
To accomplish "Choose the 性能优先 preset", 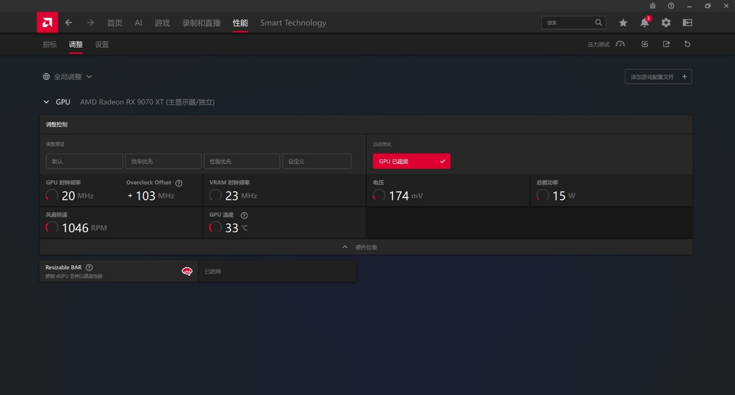I will point(242,161).
